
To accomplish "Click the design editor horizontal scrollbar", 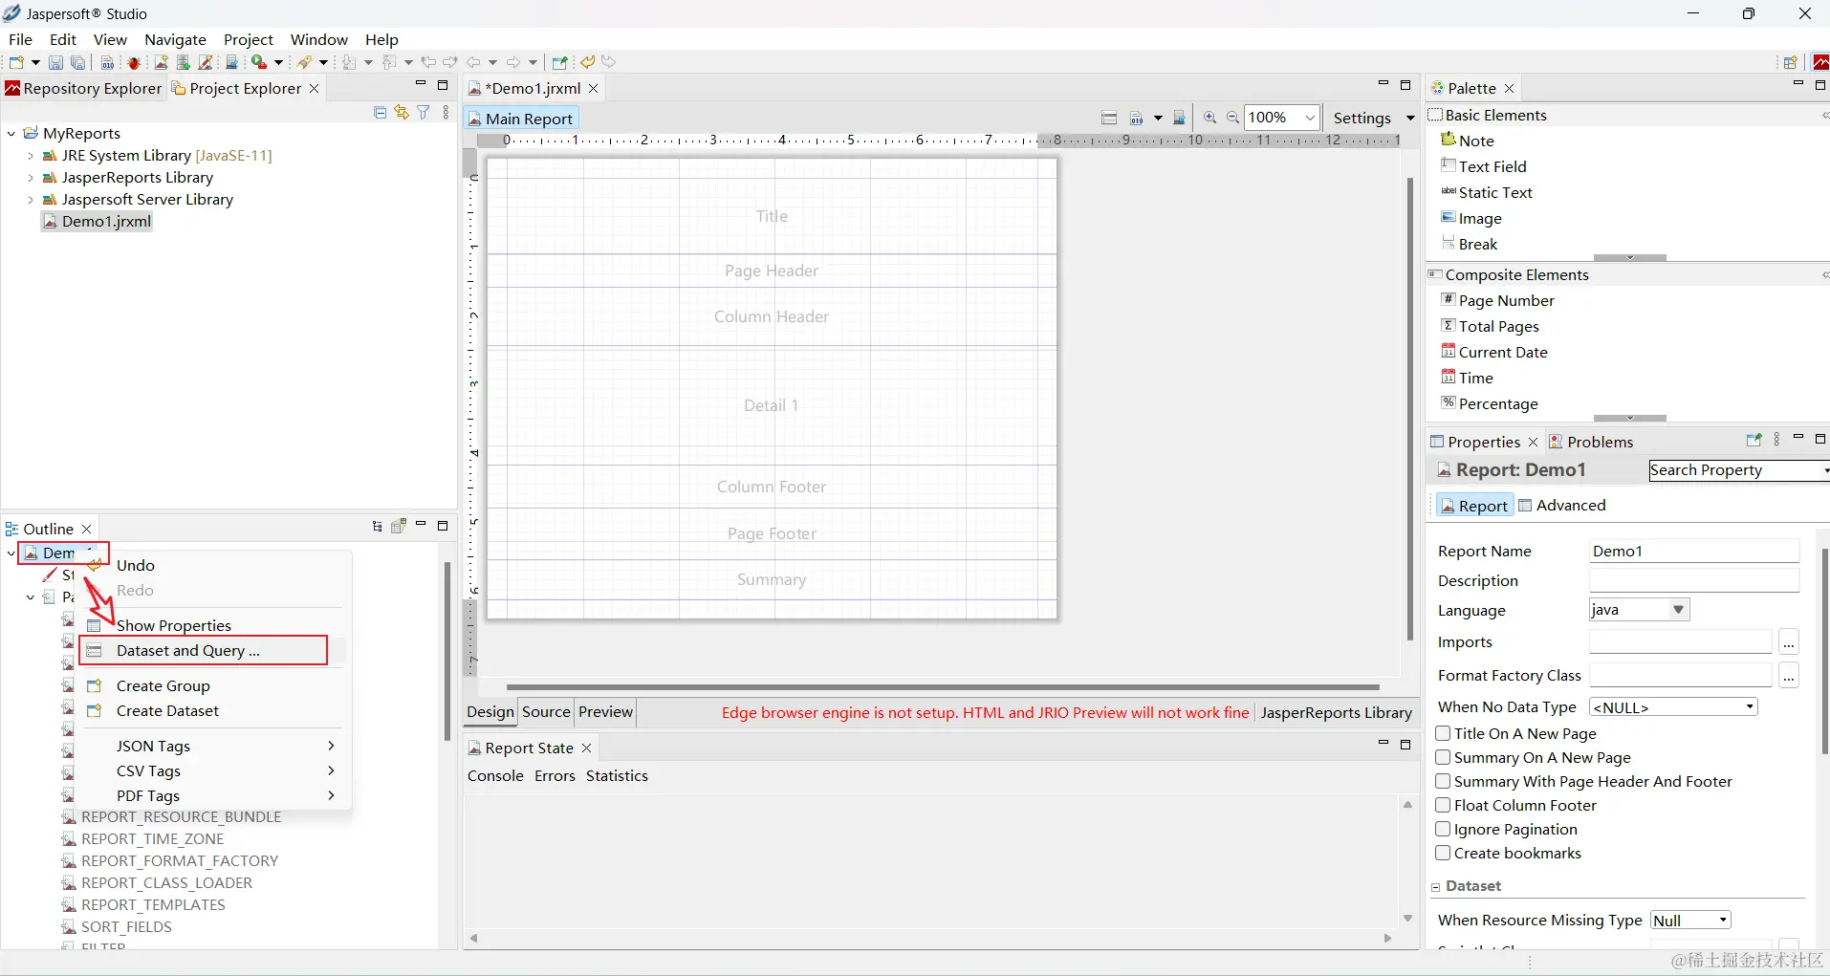I will (943, 686).
